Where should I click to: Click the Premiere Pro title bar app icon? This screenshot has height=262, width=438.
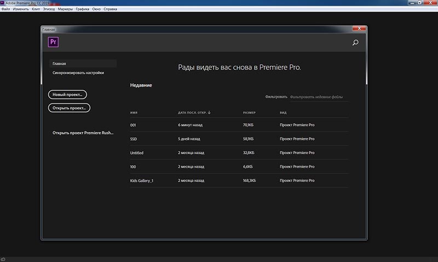coord(2,3)
